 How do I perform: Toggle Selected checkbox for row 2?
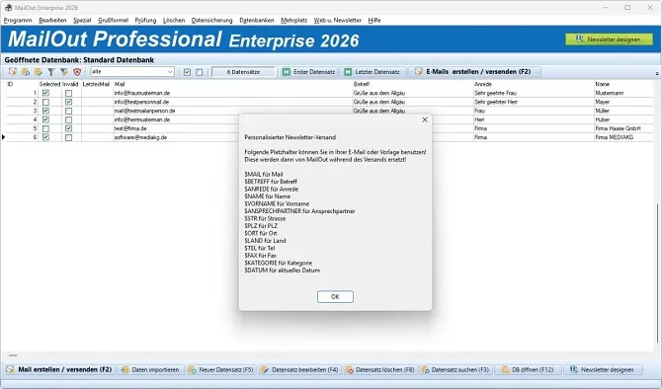(46, 102)
